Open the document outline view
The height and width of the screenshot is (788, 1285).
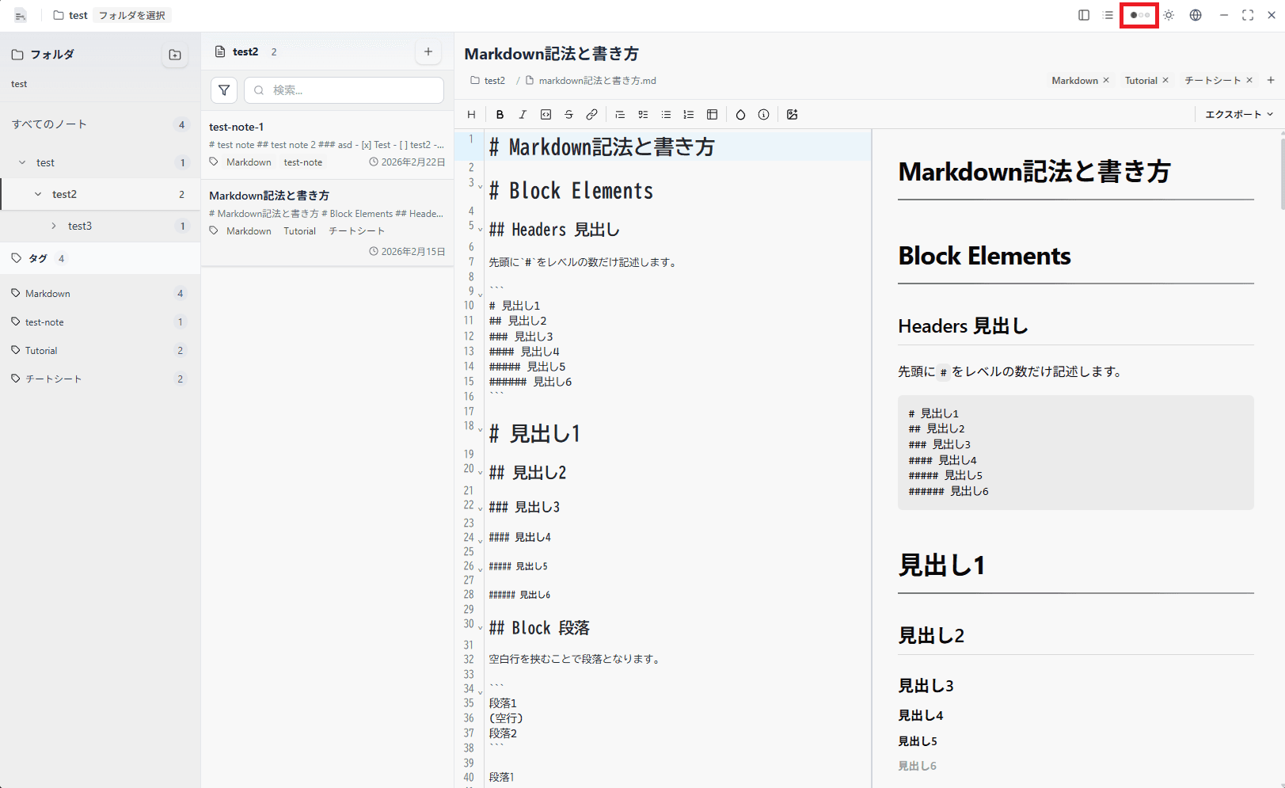point(1108,15)
